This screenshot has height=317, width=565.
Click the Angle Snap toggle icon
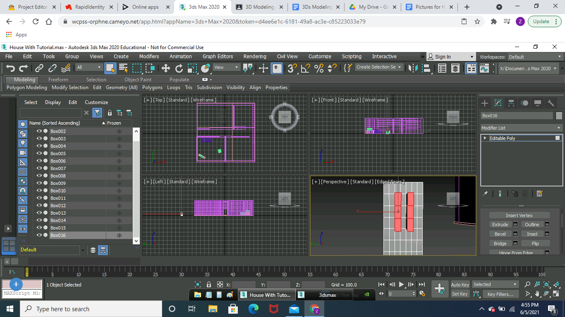click(x=305, y=68)
